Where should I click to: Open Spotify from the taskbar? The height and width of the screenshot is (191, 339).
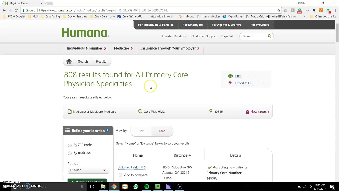tap(147, 186)
